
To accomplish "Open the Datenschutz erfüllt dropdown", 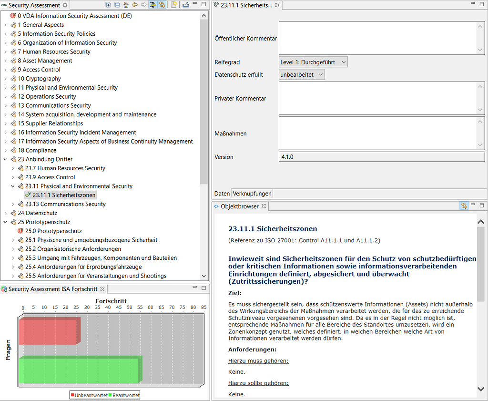I will (301, 74).
